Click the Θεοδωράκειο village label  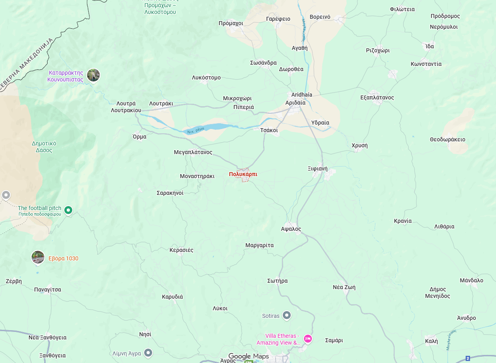[448, 139]
